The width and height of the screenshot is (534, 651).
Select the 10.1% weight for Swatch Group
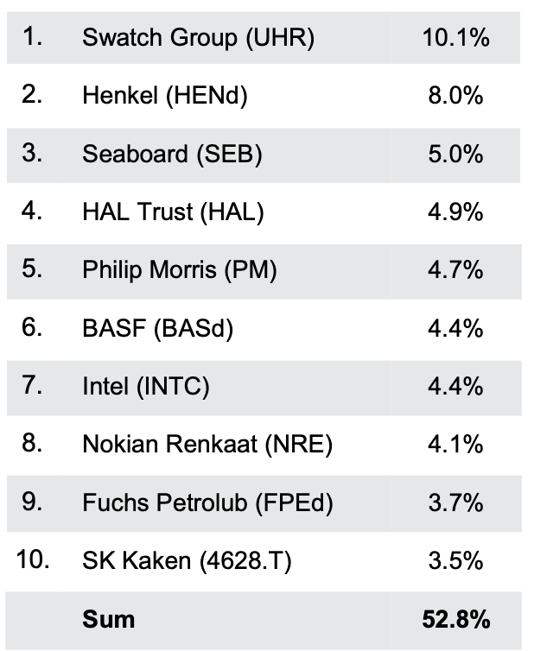point(455,37)
